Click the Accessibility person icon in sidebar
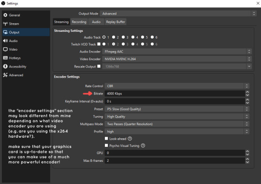 (5, 66)
